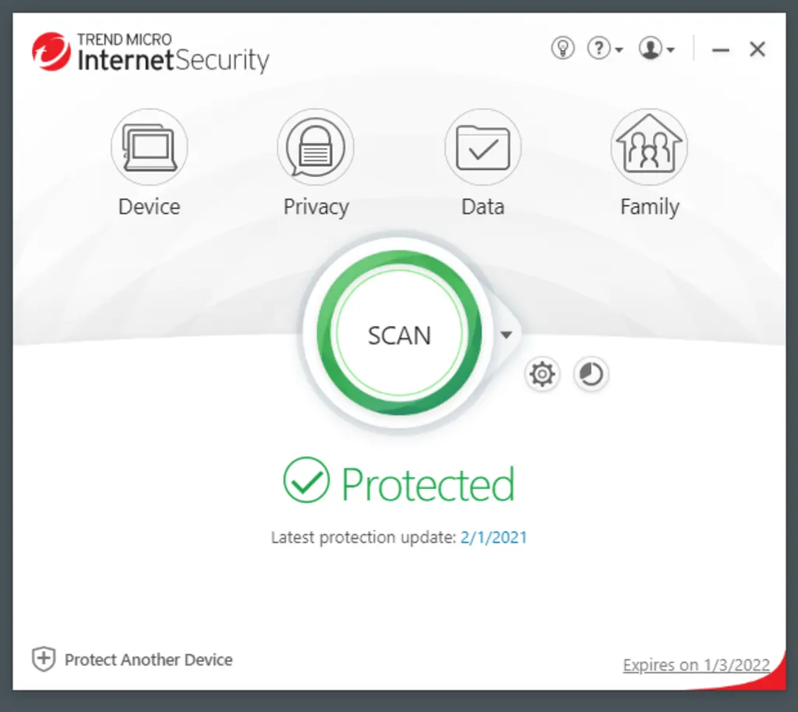Open the account dropdown arrow

tap(670, 50)
